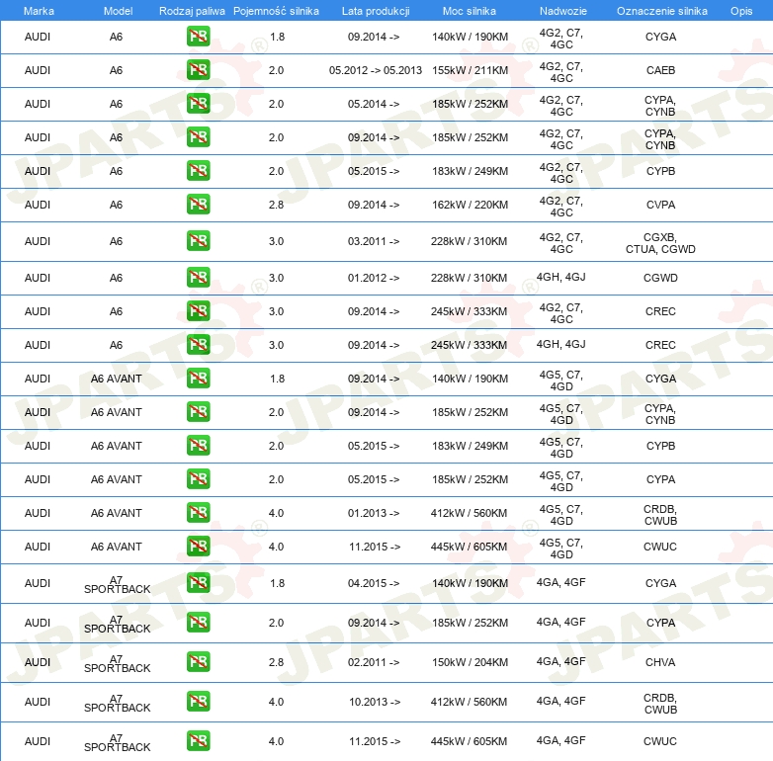Screen dimensions: 773x761
Task: Select the Lata produkcji column header
Action: tap(375, 10)
